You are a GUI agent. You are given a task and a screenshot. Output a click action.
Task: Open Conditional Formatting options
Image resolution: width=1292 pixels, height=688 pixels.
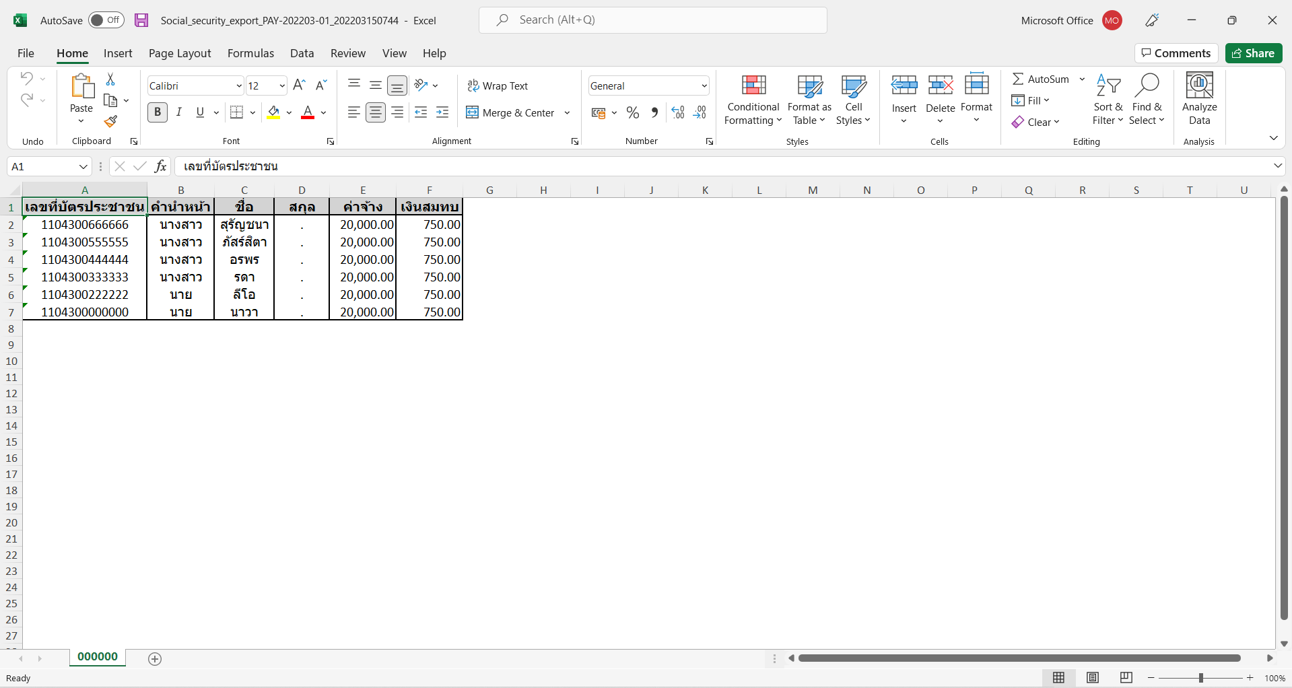752,99
